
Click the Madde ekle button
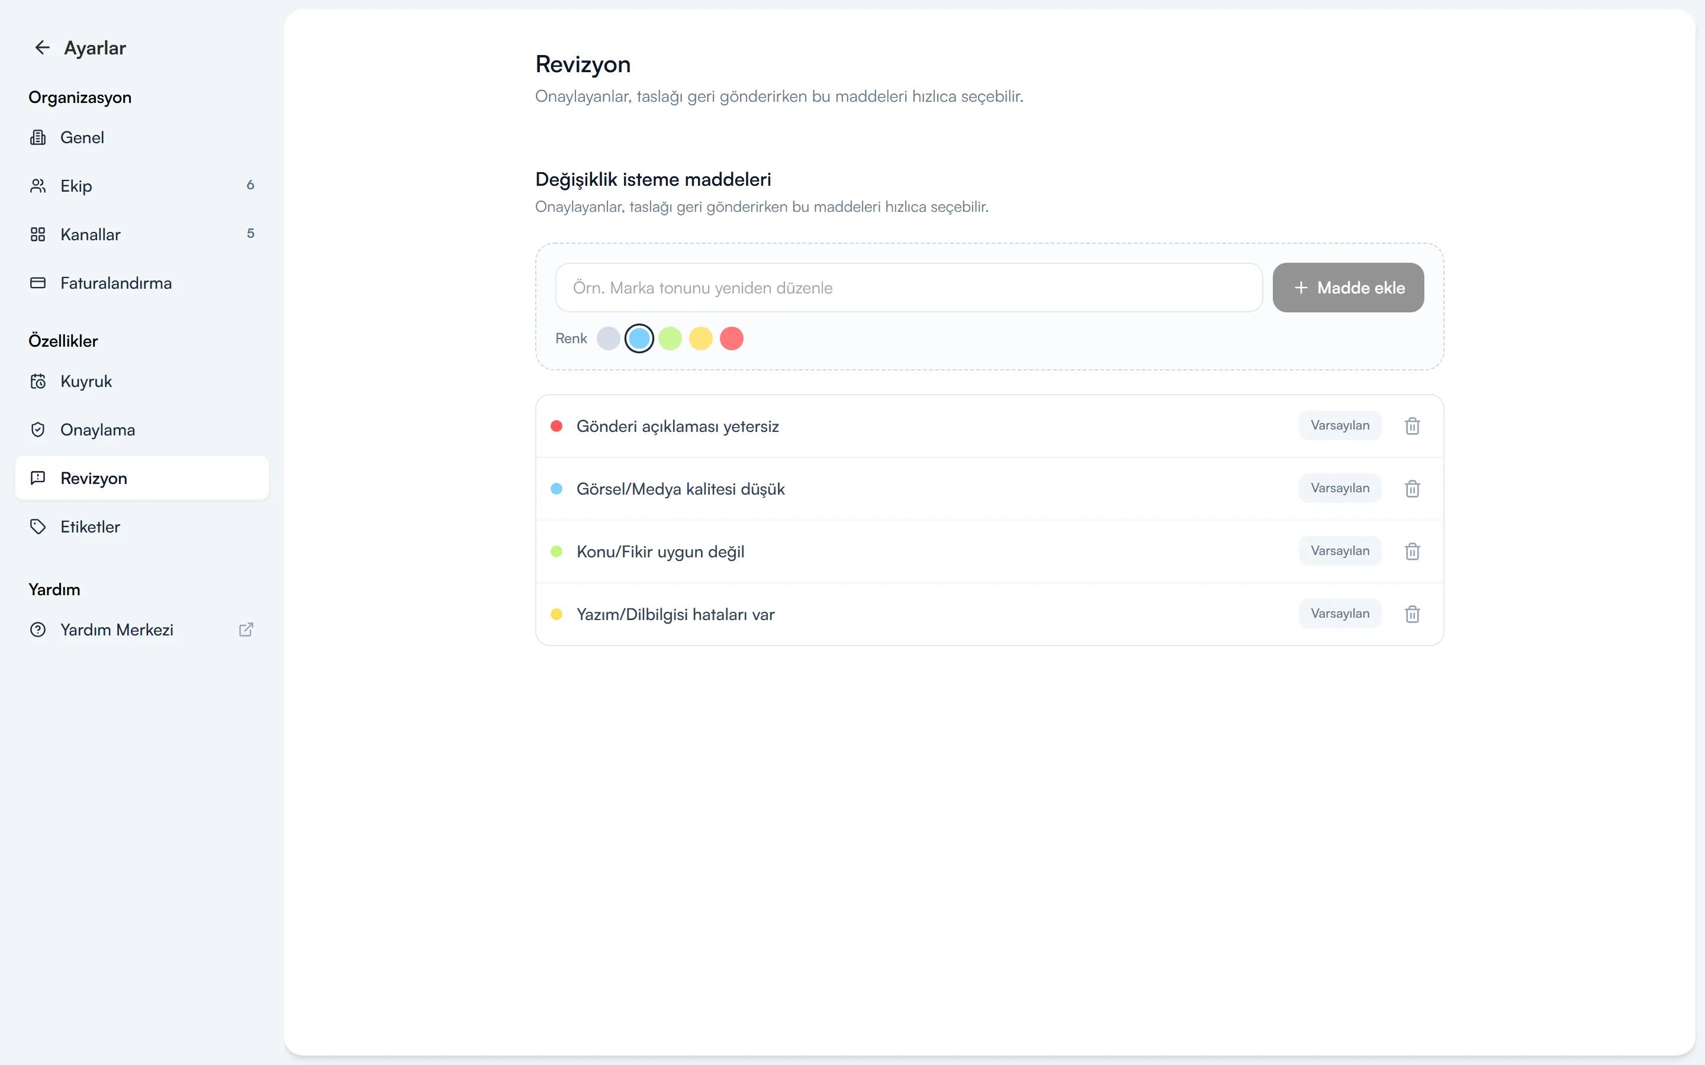(x=1348, y=288)
